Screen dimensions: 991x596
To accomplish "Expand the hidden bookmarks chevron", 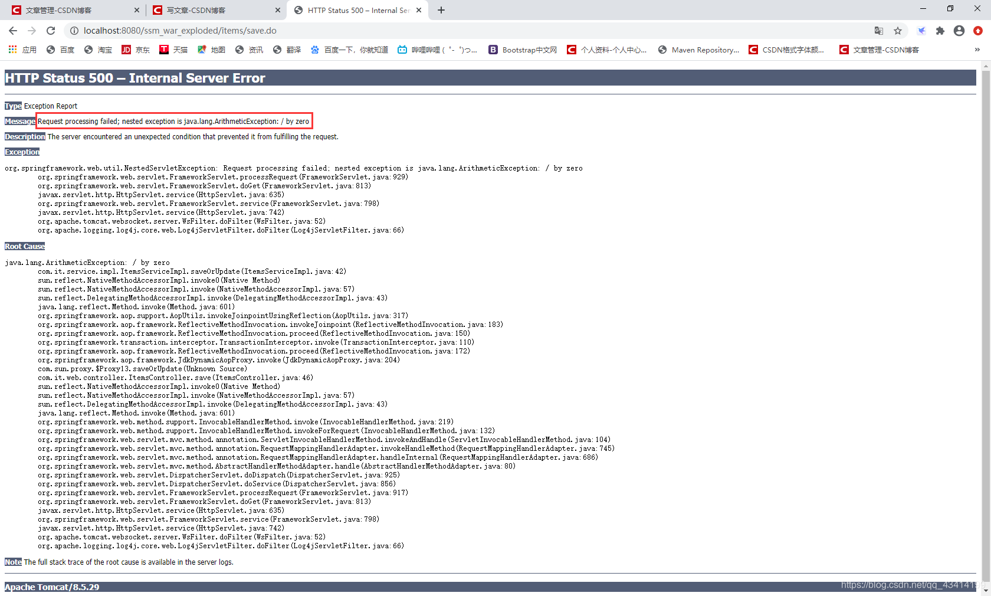I will point(977,50).
